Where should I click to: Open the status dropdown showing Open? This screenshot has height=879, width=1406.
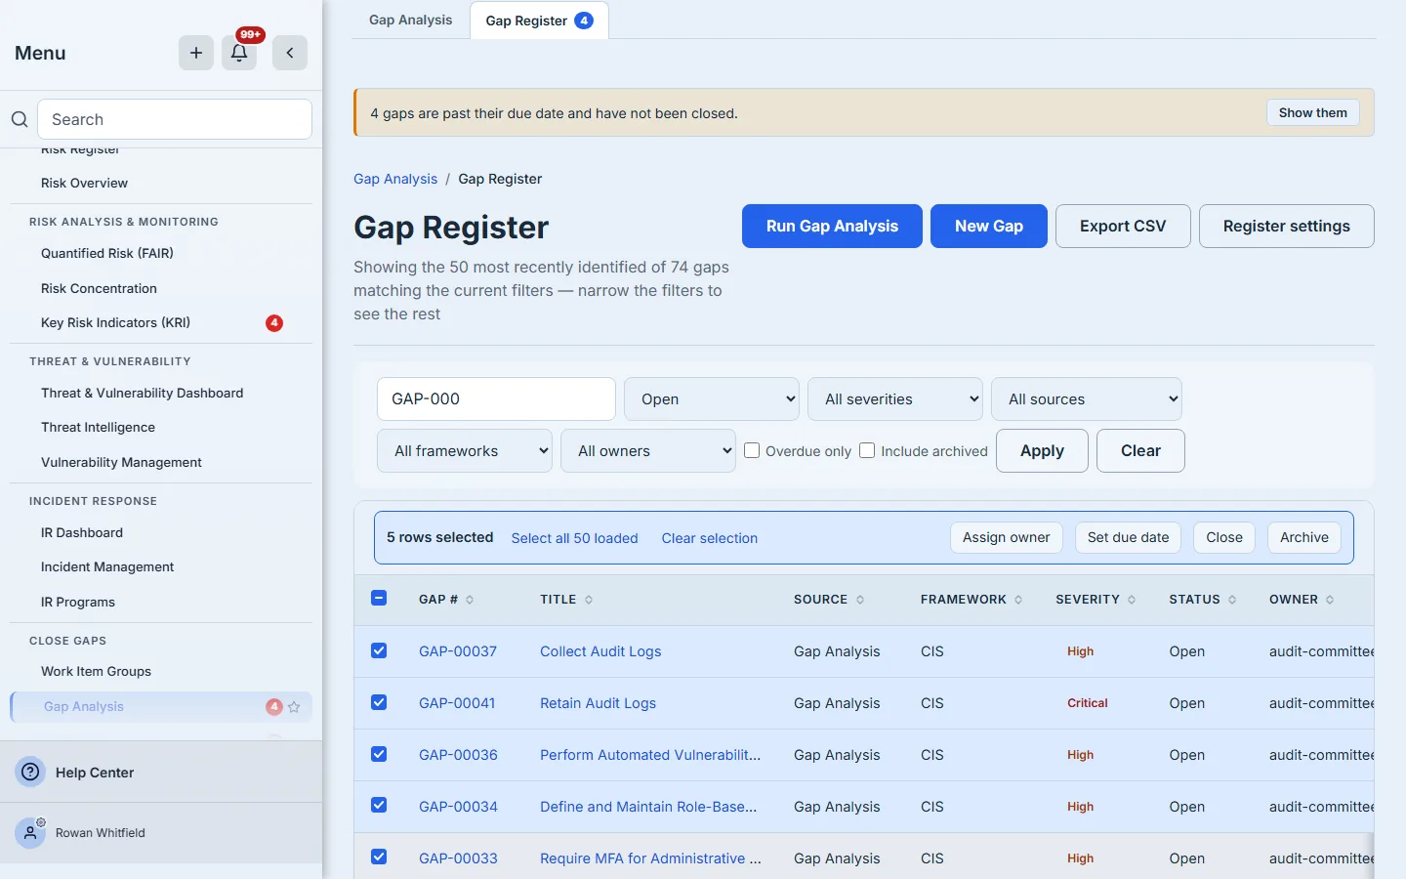(712, 398)
